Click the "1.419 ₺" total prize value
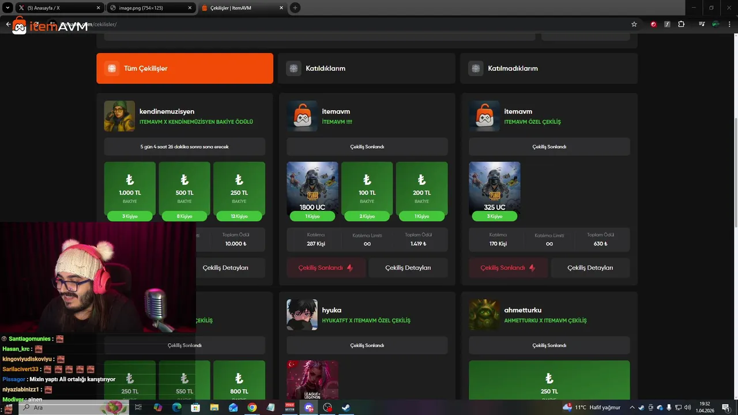Viewport: 738px width, 415px height. click(x=418, y=244)
